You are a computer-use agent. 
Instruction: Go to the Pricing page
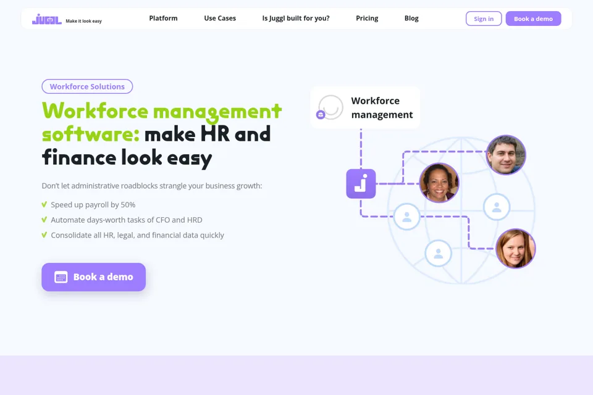[x=367, y=18]
